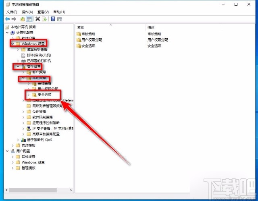The height and width of the screenshot is (201, 258).
Task: Click the 用户配置 user icon
Action: coord(12,151)
